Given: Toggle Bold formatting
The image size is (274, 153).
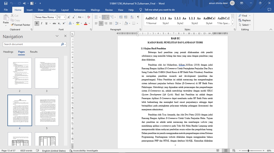Looking at the screenshot, I should coord(37,23).
